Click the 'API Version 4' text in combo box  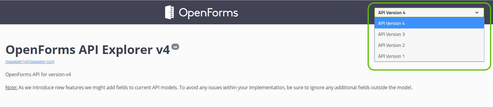click(x=391, y=12)
